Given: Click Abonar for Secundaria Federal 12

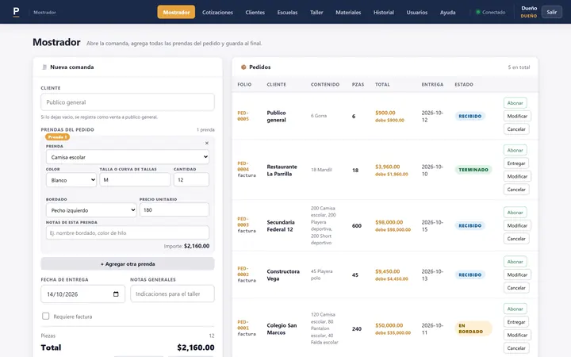Looking at the screenshot, I should pyautogui.click(x=515, y=213).
